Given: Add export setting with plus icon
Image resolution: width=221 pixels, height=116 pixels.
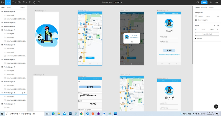Looking at the screenshot, I should (218, 26).
